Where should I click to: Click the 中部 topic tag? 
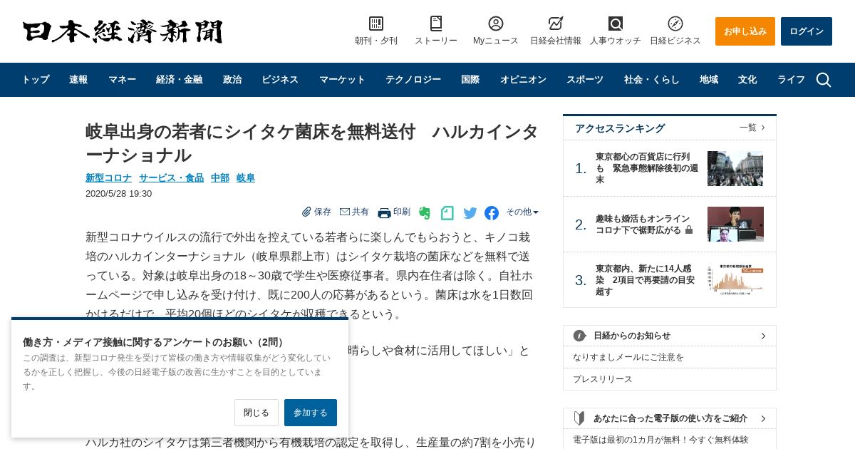[220, 177]
